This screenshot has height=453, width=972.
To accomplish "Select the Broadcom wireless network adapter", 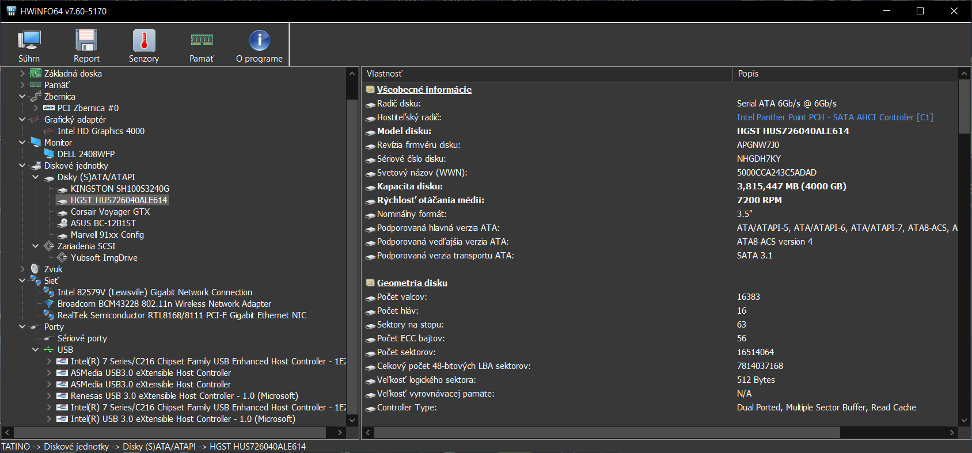I will (x=164, y=304).
